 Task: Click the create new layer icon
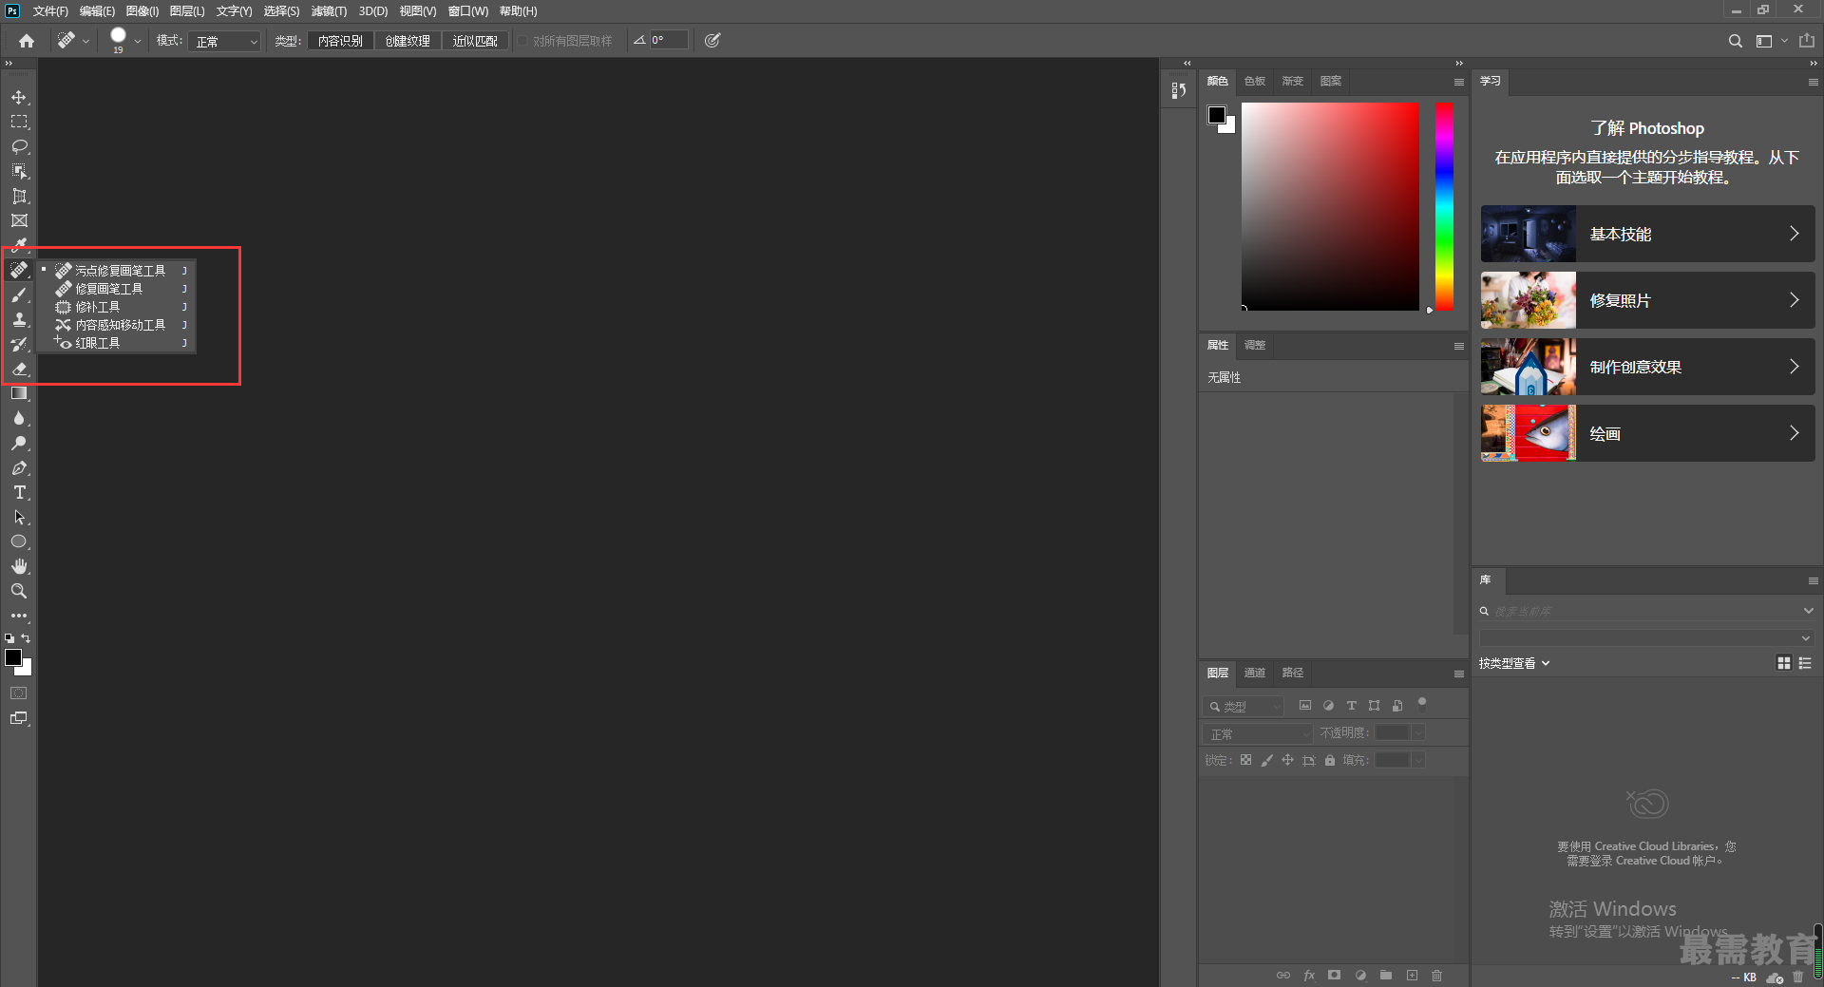[1412, 975]
